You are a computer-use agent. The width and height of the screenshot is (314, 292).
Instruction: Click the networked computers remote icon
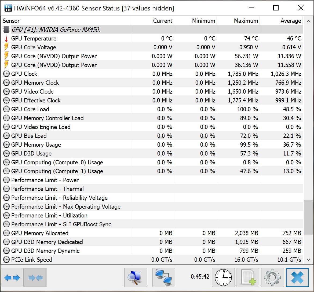click(x=164, y=278)
